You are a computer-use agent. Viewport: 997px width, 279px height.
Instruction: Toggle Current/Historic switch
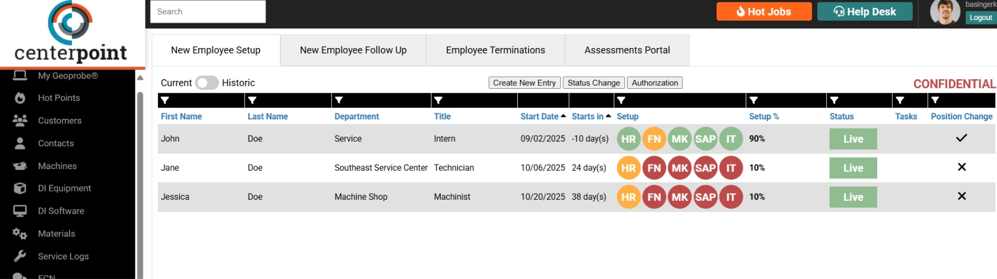tap(207, 83)
